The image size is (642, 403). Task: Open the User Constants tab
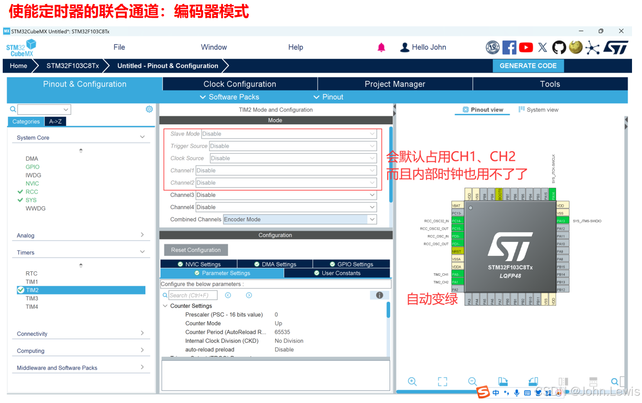click(337, 273)
